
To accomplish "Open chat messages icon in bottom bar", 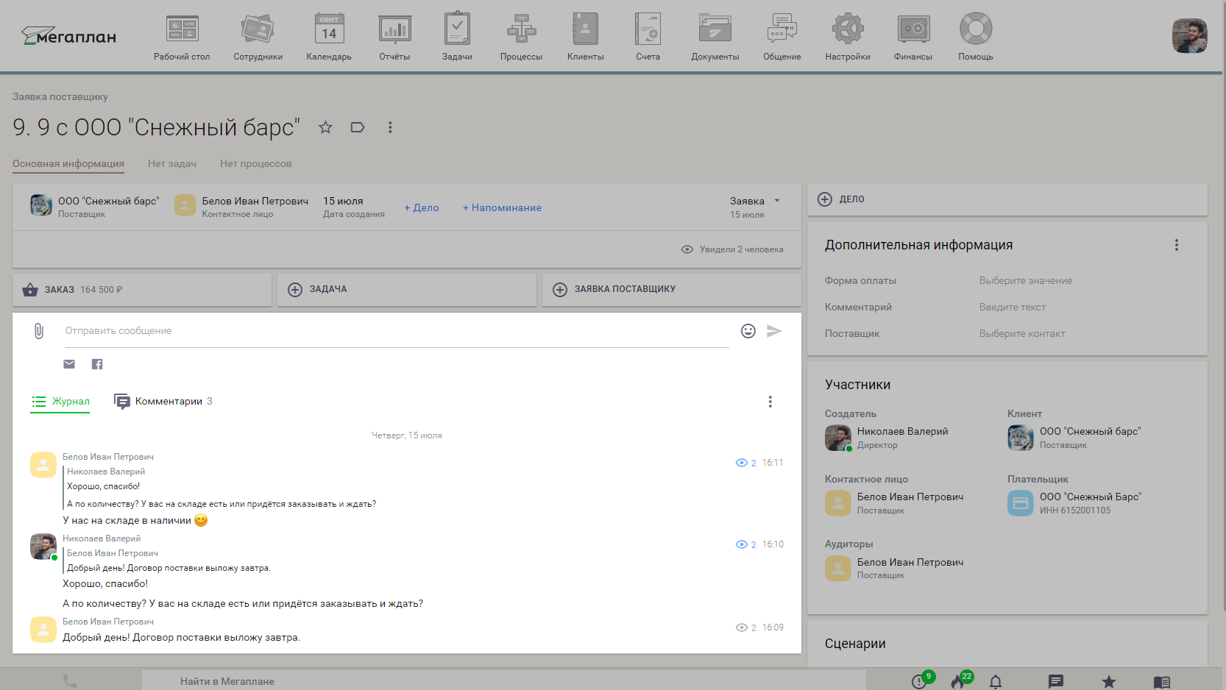I will click(1056, 682).
